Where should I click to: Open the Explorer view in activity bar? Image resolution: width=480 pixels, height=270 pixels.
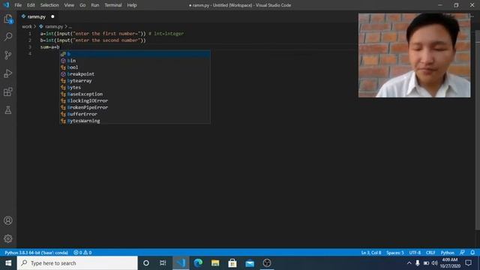point(8,19)
